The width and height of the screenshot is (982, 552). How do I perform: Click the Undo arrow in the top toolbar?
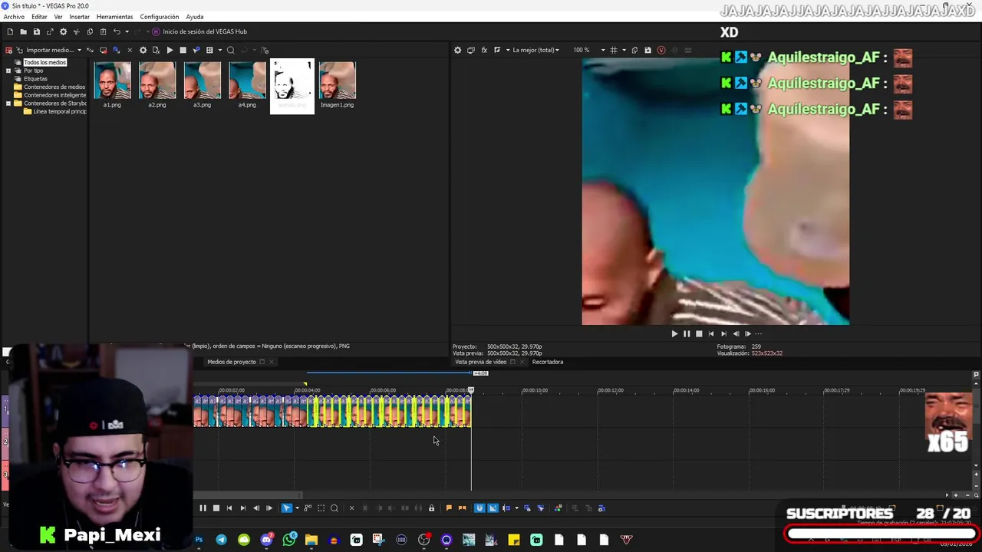(x=117, y=31)
